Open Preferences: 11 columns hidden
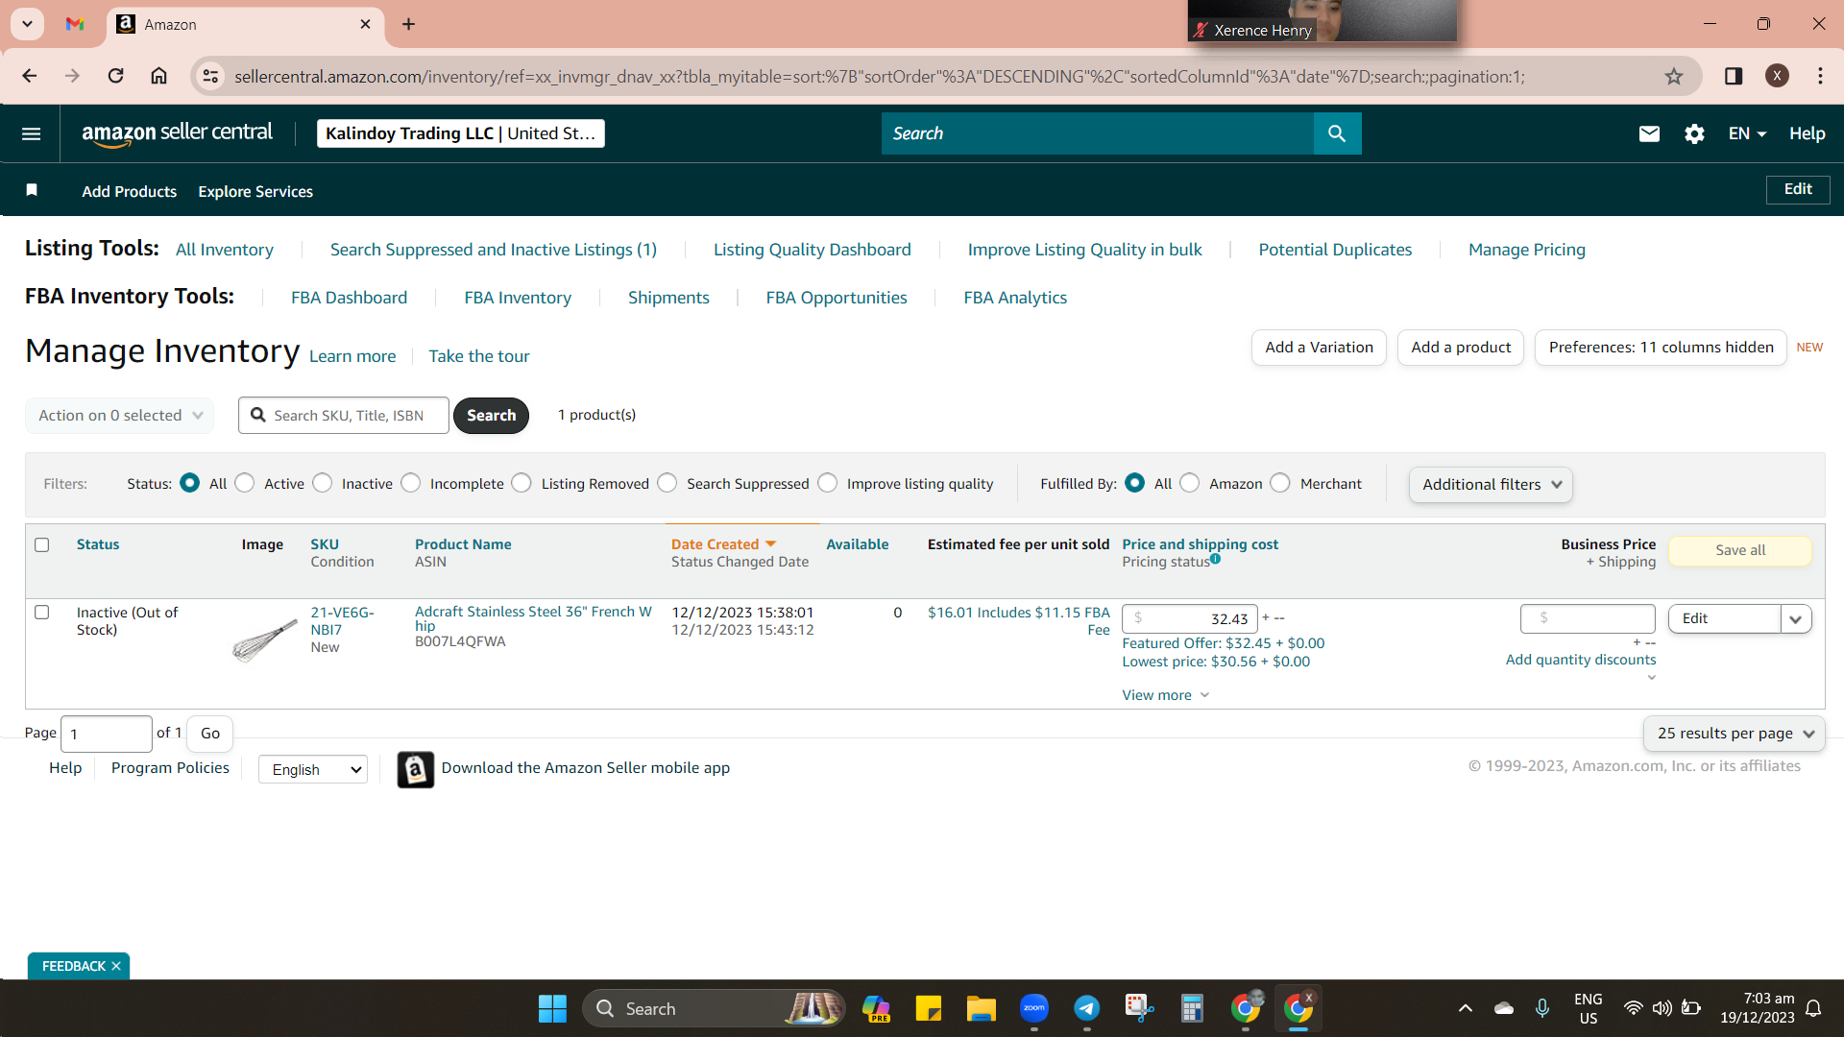Viewport: 1844px width, 1037px height. 1661,348
